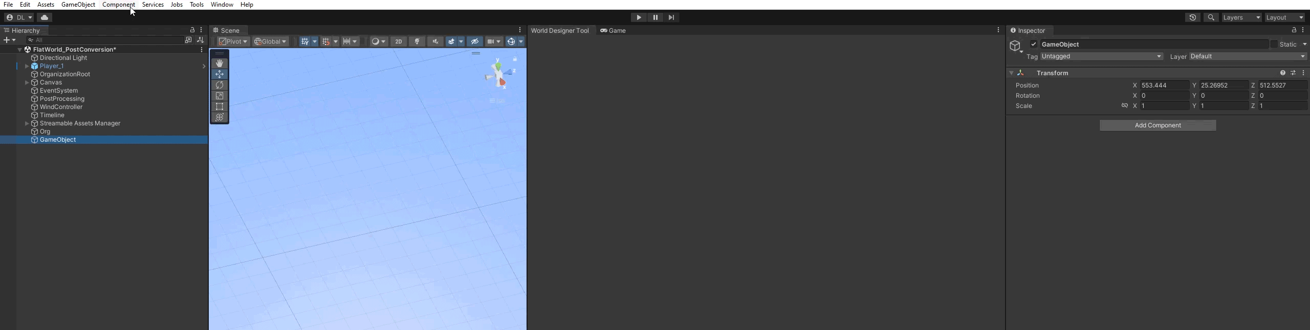Collapse the Transform component foldout

point(1011,73)
